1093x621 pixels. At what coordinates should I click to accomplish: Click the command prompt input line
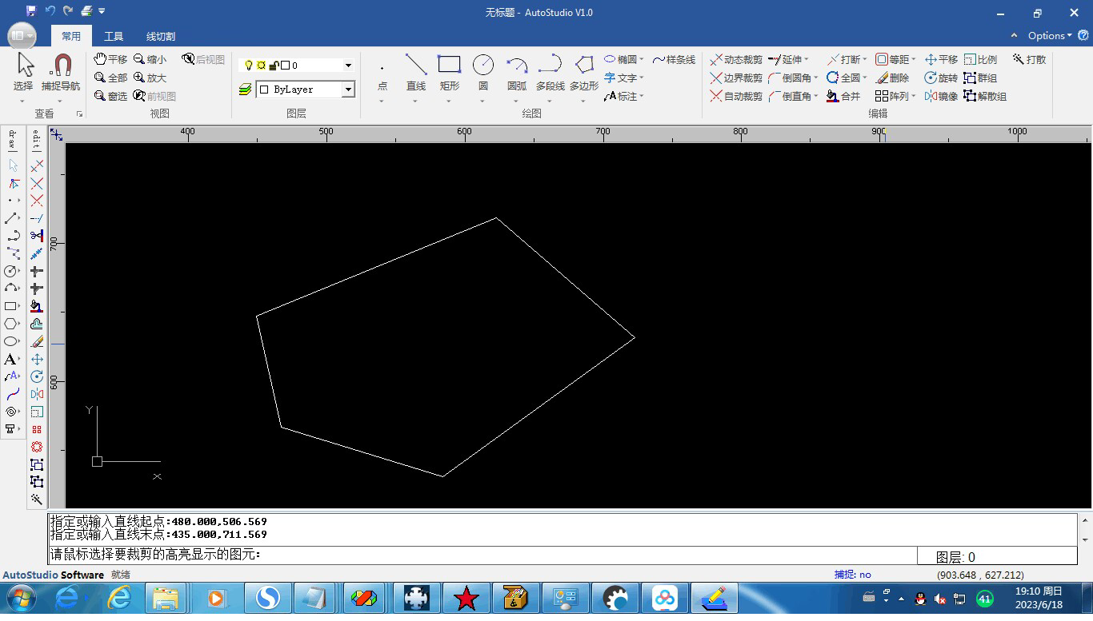coord(480,555)
